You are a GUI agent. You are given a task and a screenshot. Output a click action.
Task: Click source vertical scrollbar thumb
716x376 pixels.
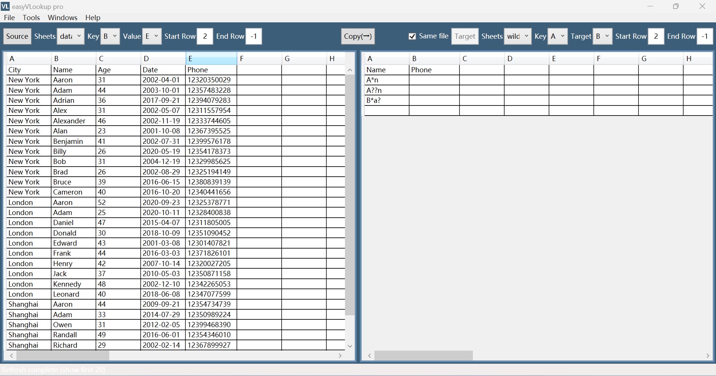coord(350,195)
